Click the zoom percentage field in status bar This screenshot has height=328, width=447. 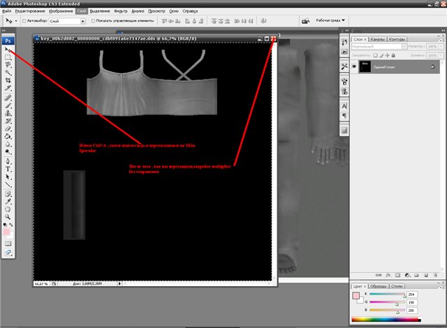tap(42, 284)
